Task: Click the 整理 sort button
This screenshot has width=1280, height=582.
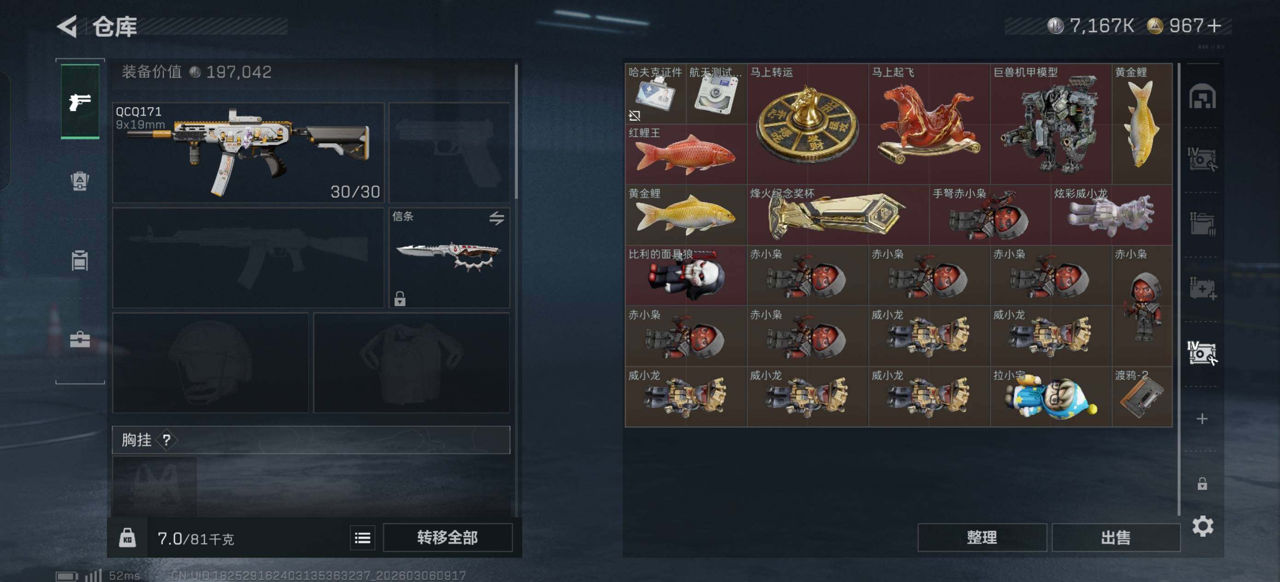Action: tap(982, 537)
